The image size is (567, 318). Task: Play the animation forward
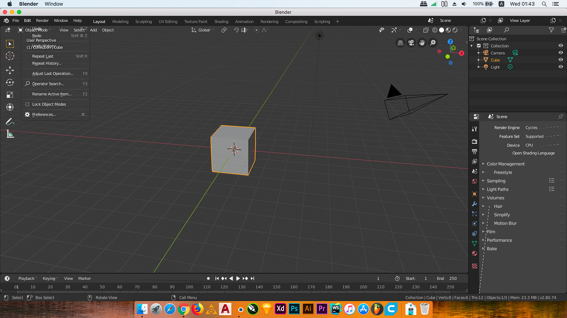(238, 278)
